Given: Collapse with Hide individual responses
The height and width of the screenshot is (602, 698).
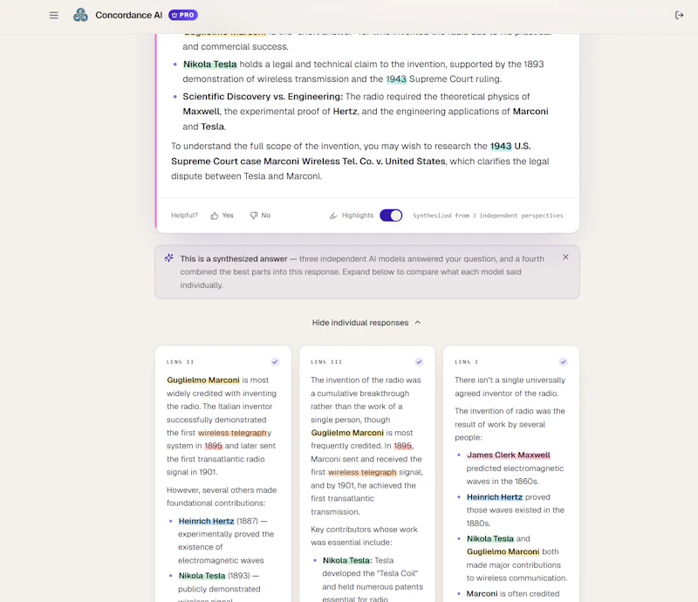Looking at the screenshot, I should [366, 322].
